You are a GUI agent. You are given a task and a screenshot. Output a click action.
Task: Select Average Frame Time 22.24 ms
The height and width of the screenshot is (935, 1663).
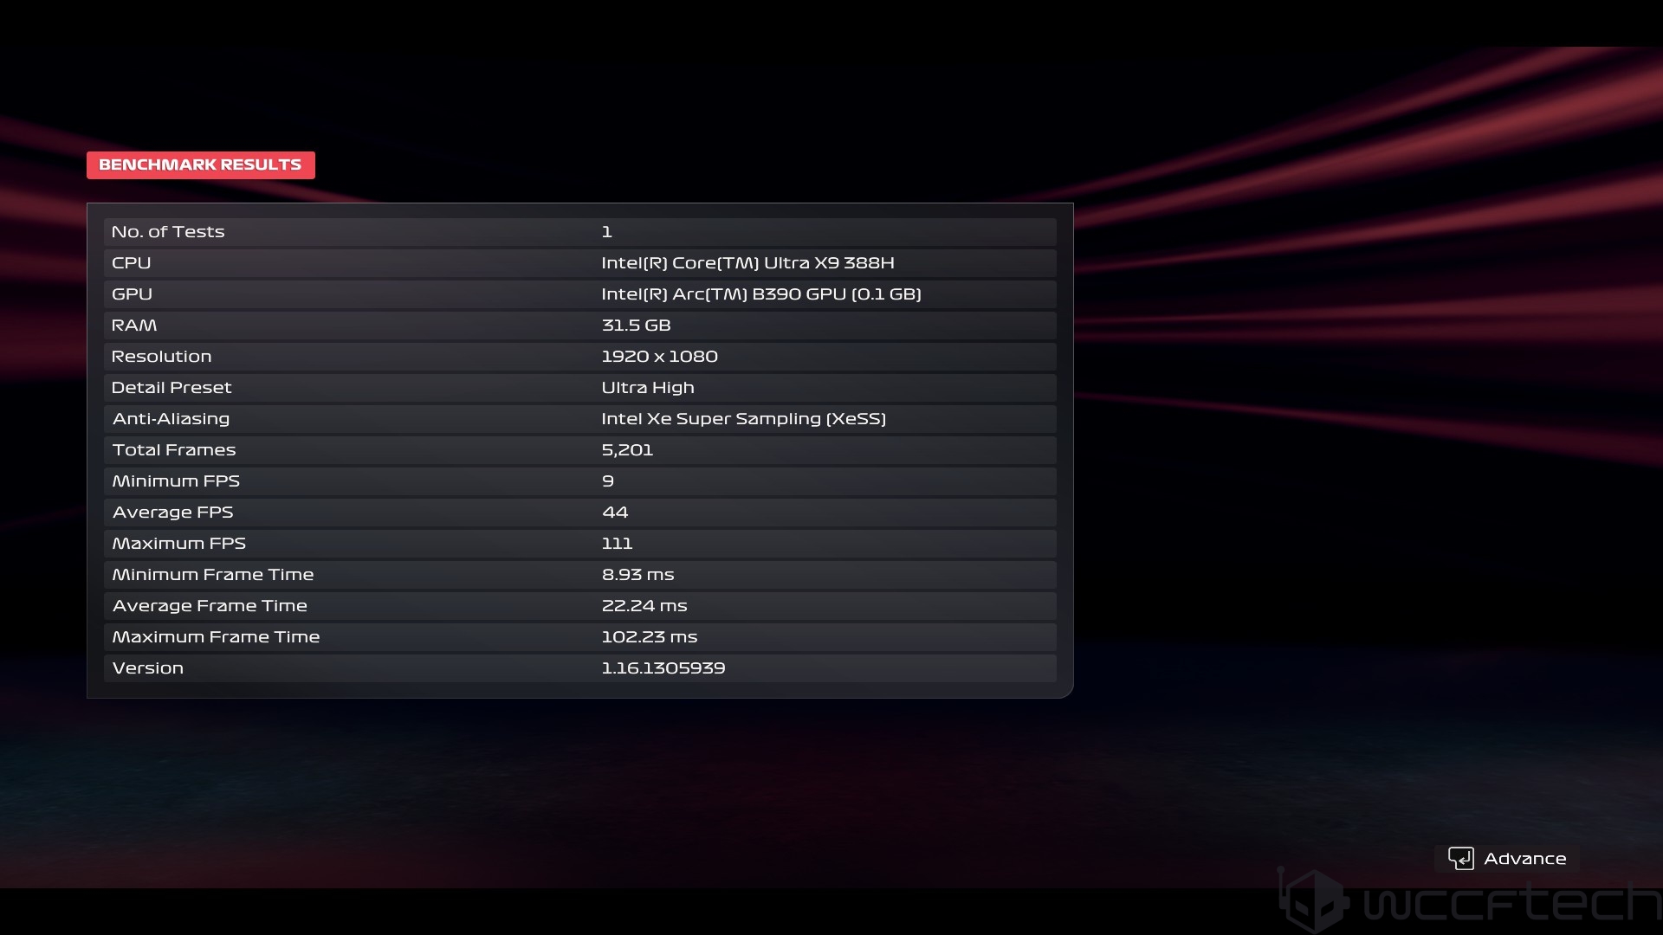click(x=644, y=606)
